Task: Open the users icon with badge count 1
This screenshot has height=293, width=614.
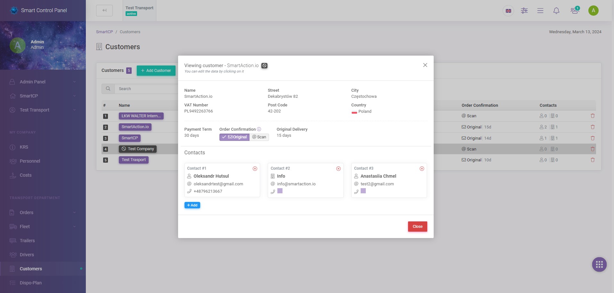Action: tap(574, 11)
